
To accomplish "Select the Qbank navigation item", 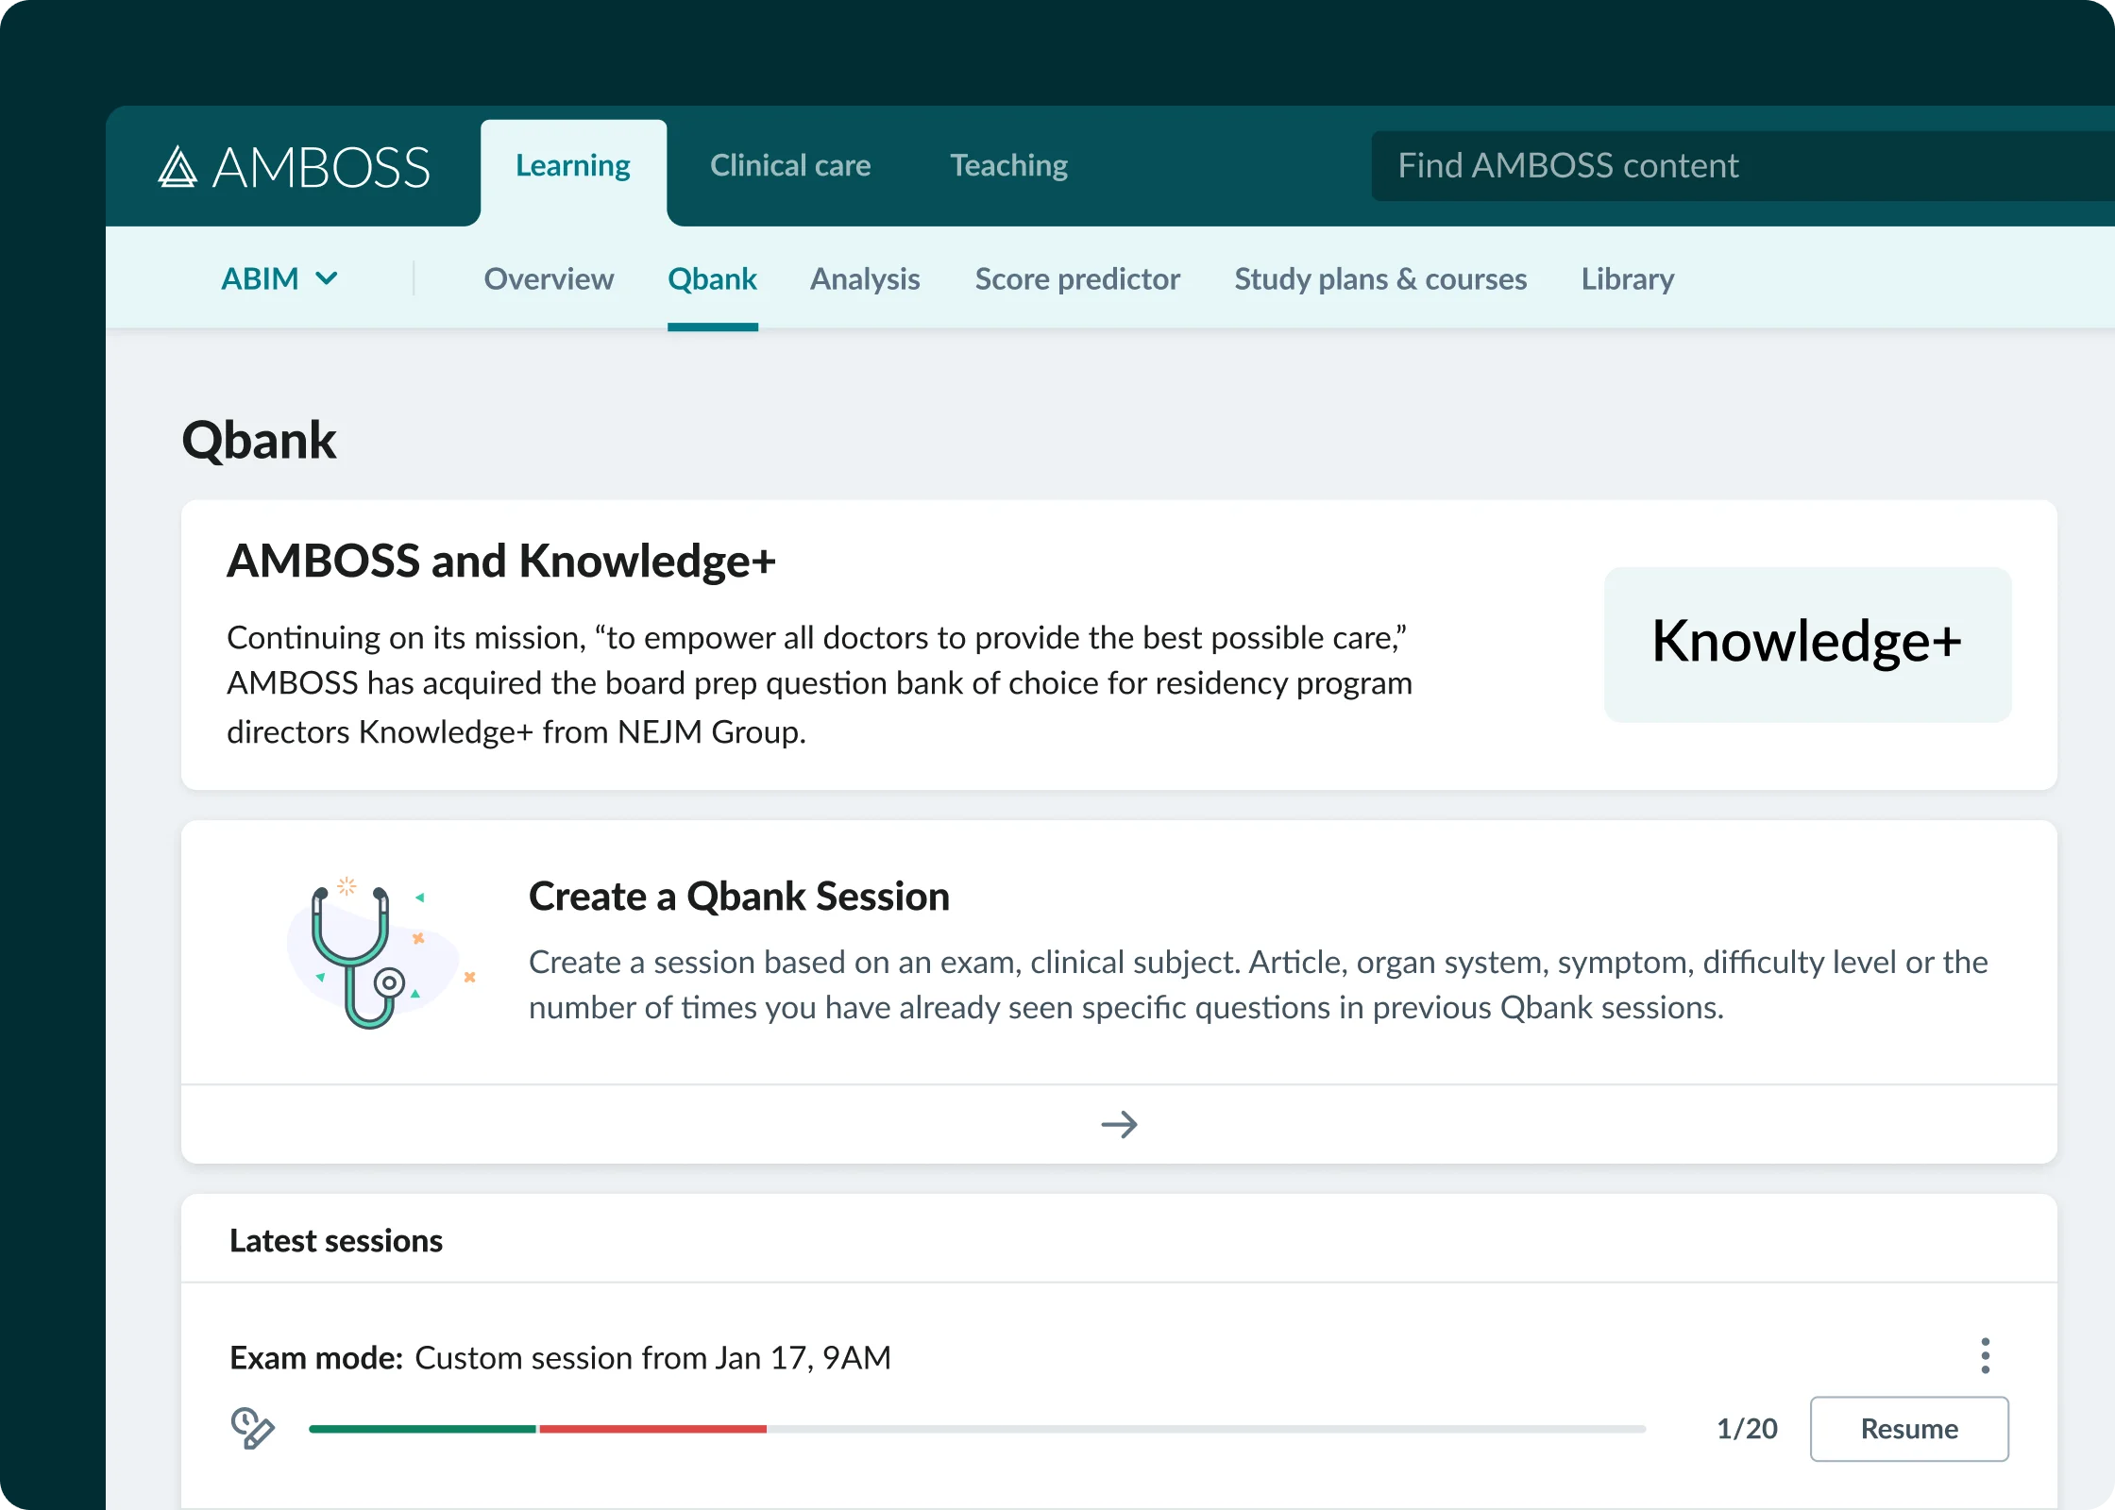I will [x=712, y=278].
